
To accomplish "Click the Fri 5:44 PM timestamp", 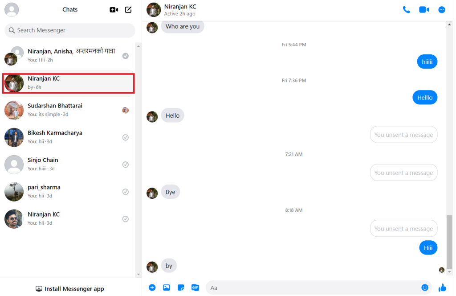I will [294, 45].
